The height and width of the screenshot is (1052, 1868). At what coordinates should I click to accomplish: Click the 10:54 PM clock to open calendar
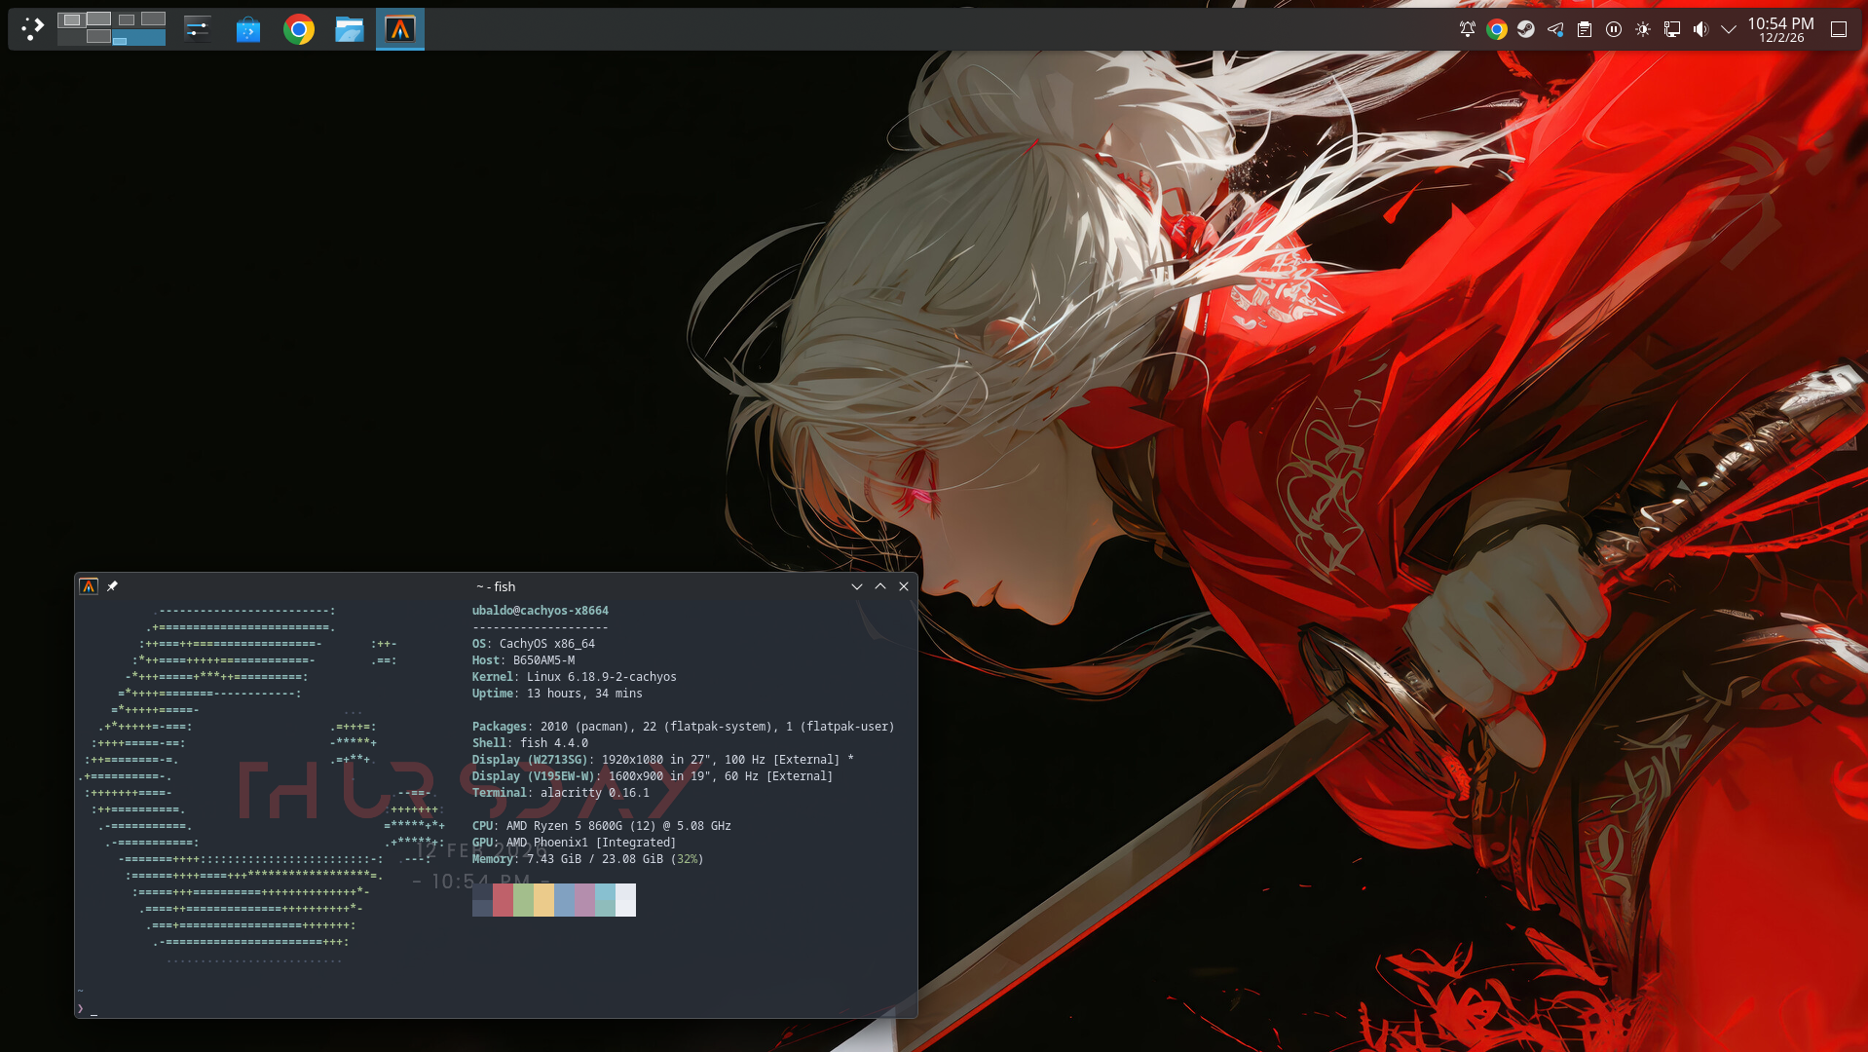(1780, 29)
